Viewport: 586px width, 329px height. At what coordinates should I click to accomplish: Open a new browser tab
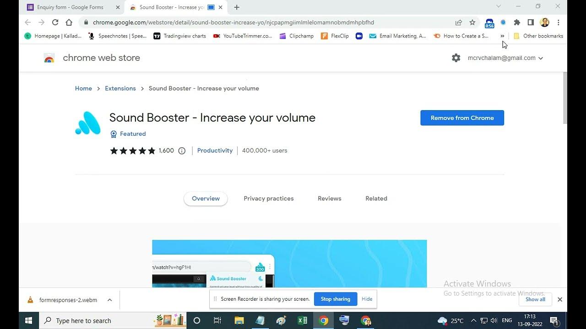click(x=237, y=7)
